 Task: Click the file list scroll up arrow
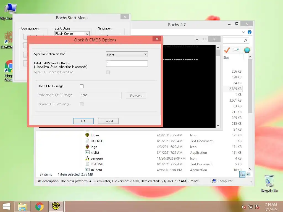(250, 57)
